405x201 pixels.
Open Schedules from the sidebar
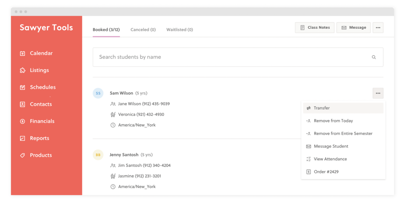[22, 87]
